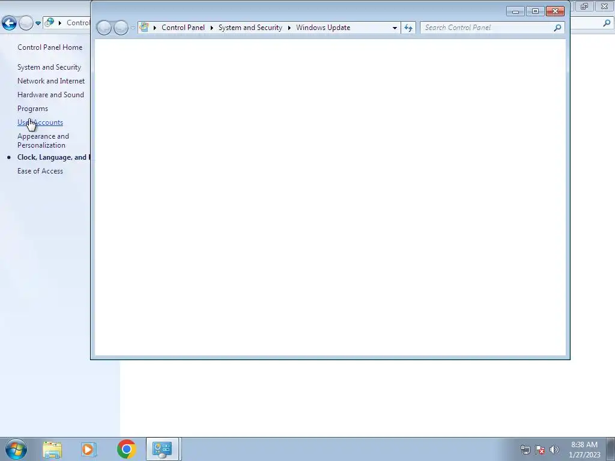615x461 pixels.
Task: Click the background window's search magnifier icon
Action: (607, 23)
